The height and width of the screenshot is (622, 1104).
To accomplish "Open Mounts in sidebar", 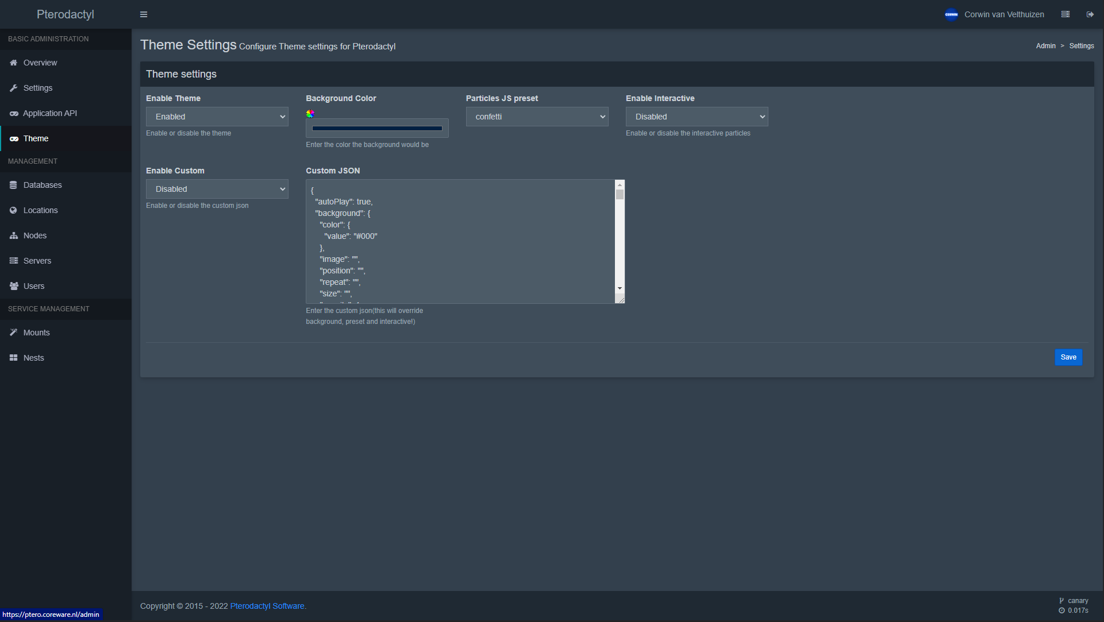I will coord(66,333).
